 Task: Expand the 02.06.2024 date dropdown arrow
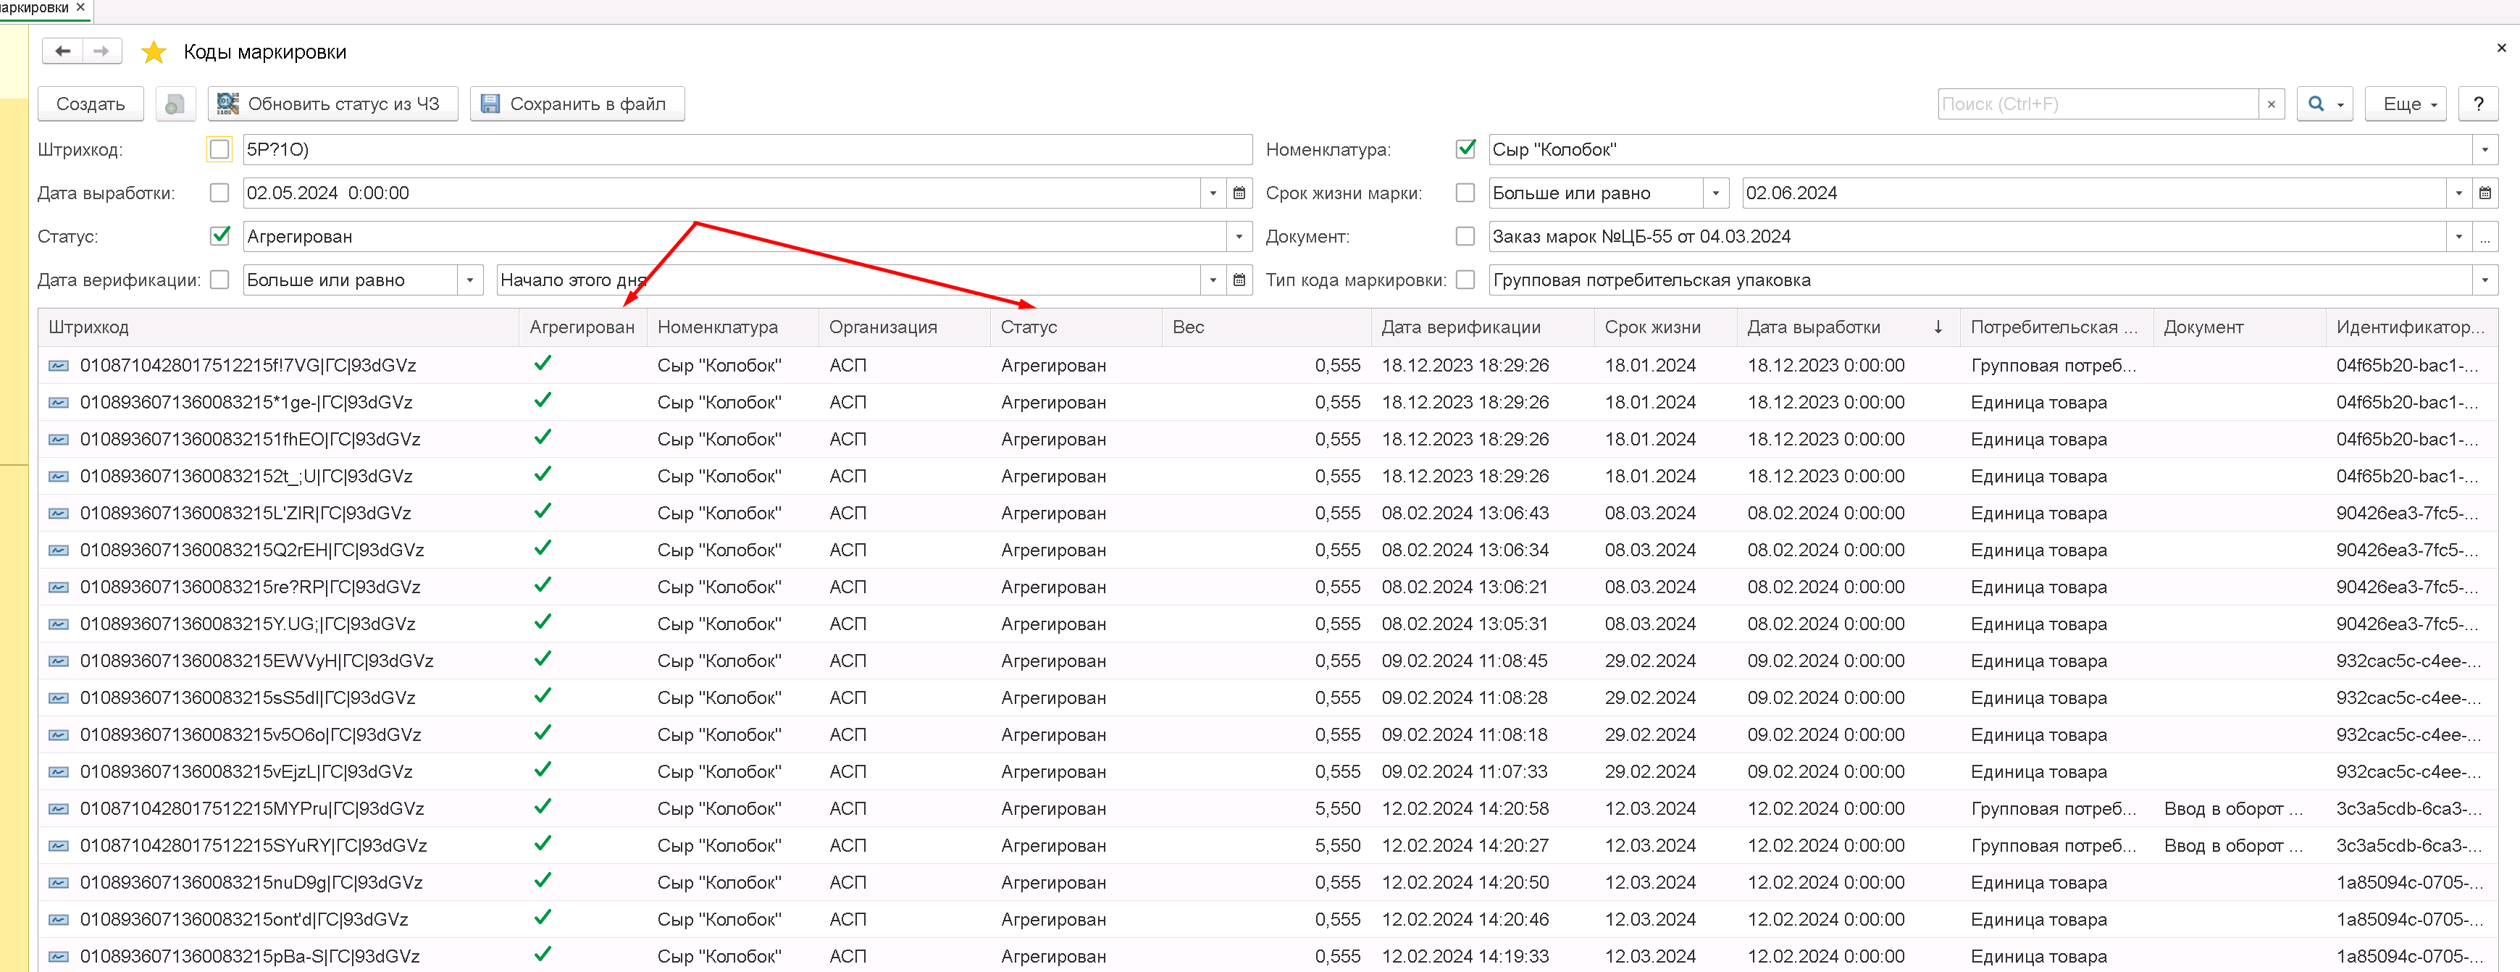point(2458,193)
